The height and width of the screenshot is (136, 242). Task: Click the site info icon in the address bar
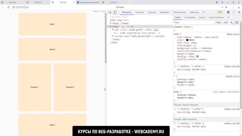point(14,7)
